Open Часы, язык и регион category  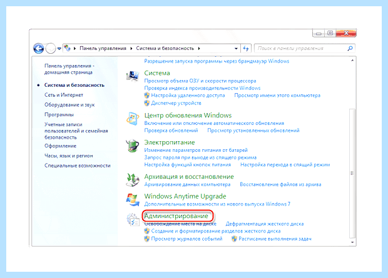pos(69,156)
